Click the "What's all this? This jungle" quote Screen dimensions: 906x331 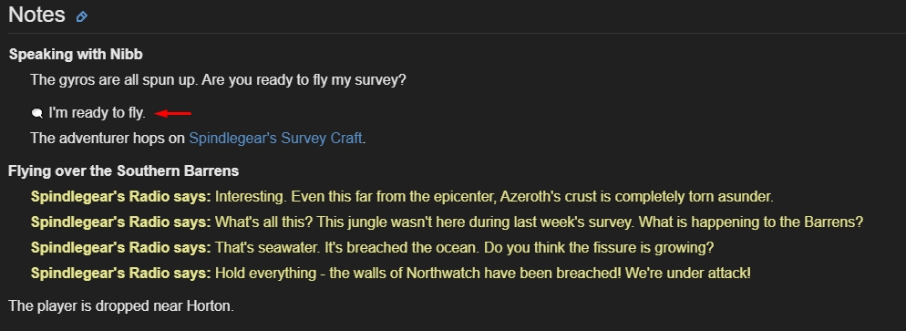539,222
